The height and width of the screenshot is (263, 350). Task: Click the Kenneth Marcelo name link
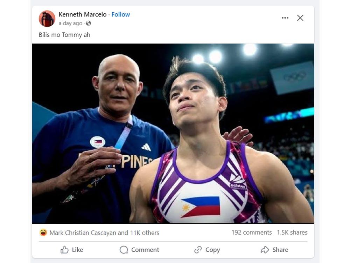click(82, 14)
